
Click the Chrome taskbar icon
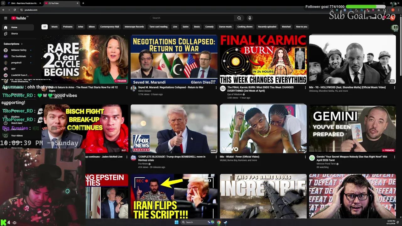[219, 222]
